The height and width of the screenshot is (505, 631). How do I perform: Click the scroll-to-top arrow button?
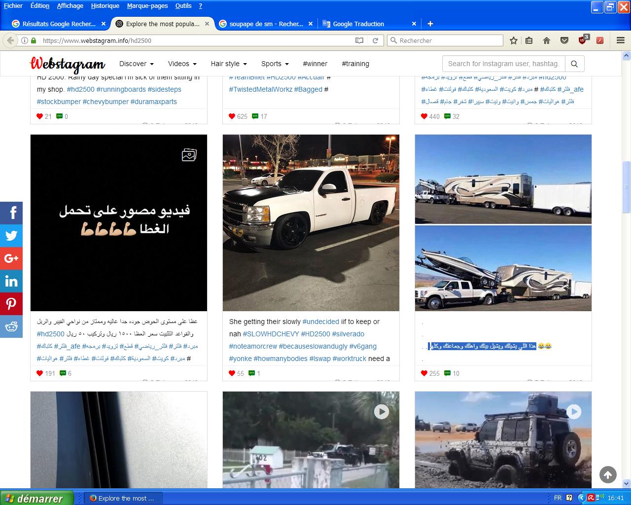point(608,475)
